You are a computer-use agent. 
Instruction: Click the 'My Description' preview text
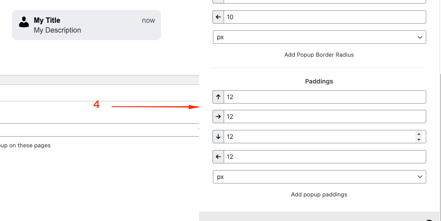(57, 30)
